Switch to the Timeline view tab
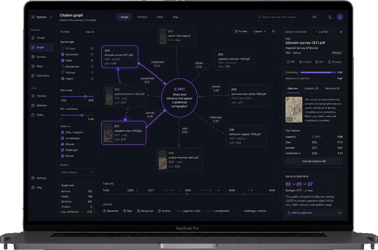The height and width of the screenshot is (250, 378). (x=142, y=17)
